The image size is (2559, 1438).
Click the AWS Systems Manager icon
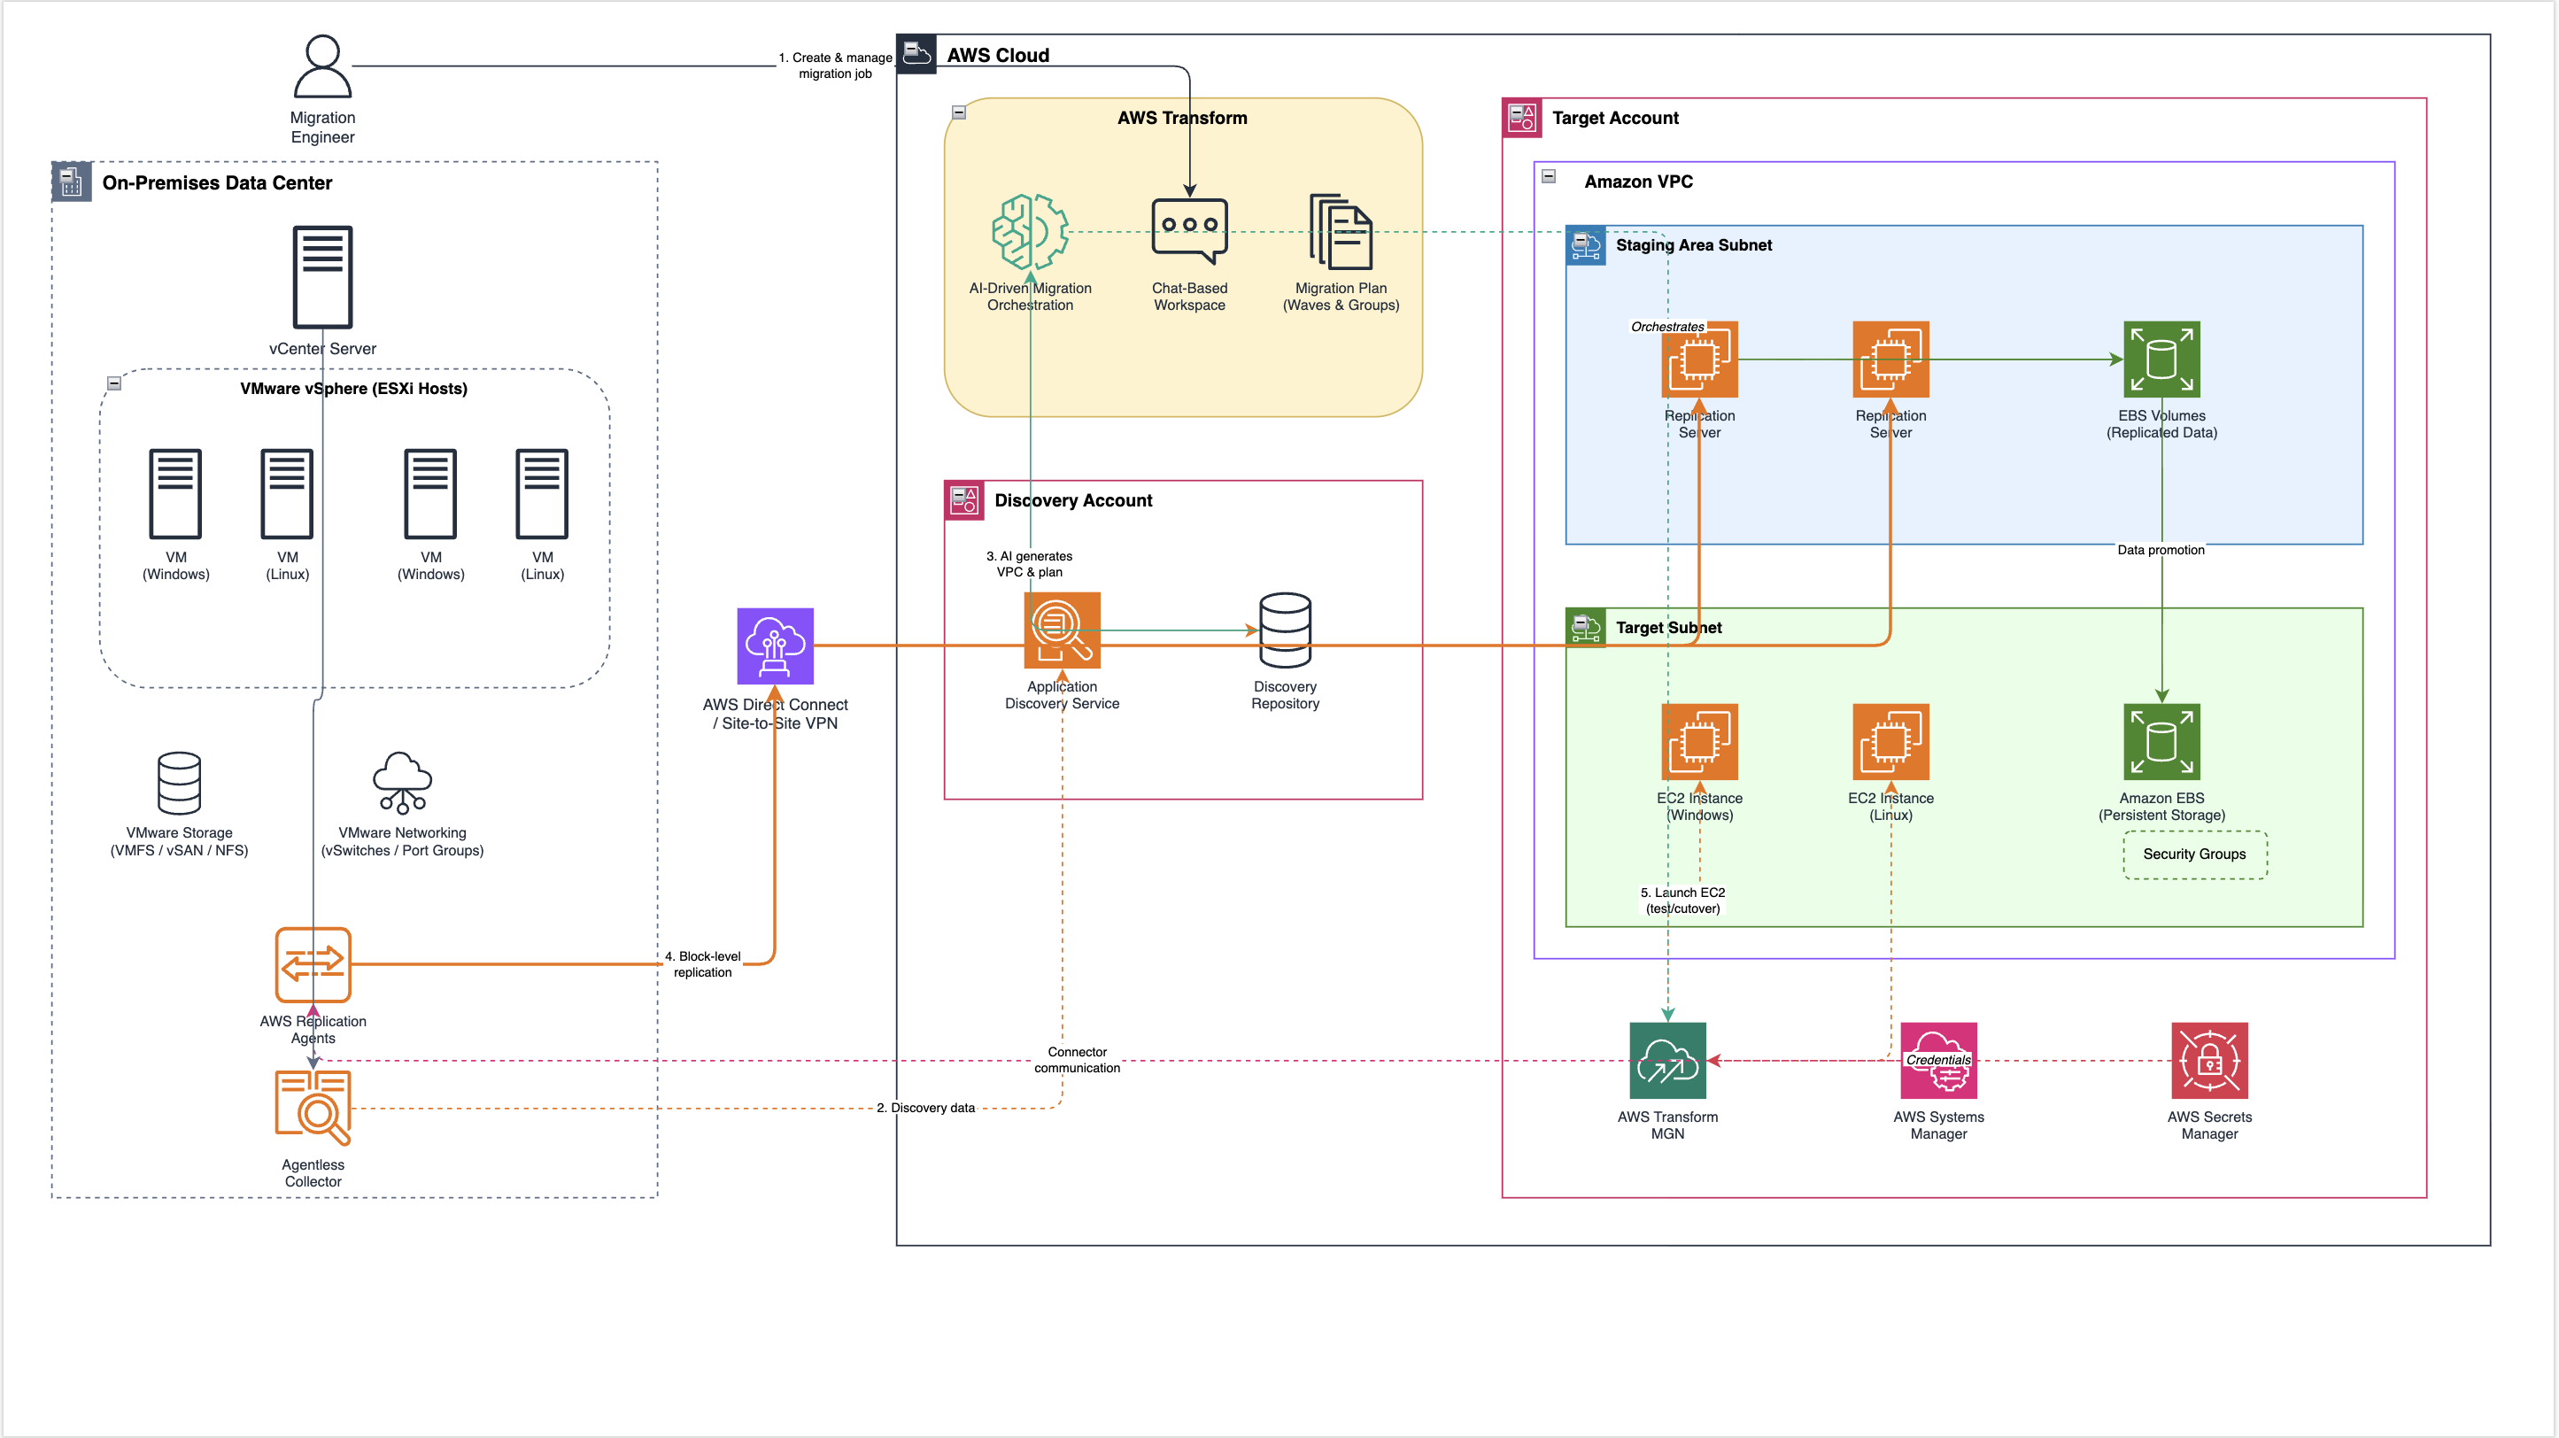point(1939,1060)
